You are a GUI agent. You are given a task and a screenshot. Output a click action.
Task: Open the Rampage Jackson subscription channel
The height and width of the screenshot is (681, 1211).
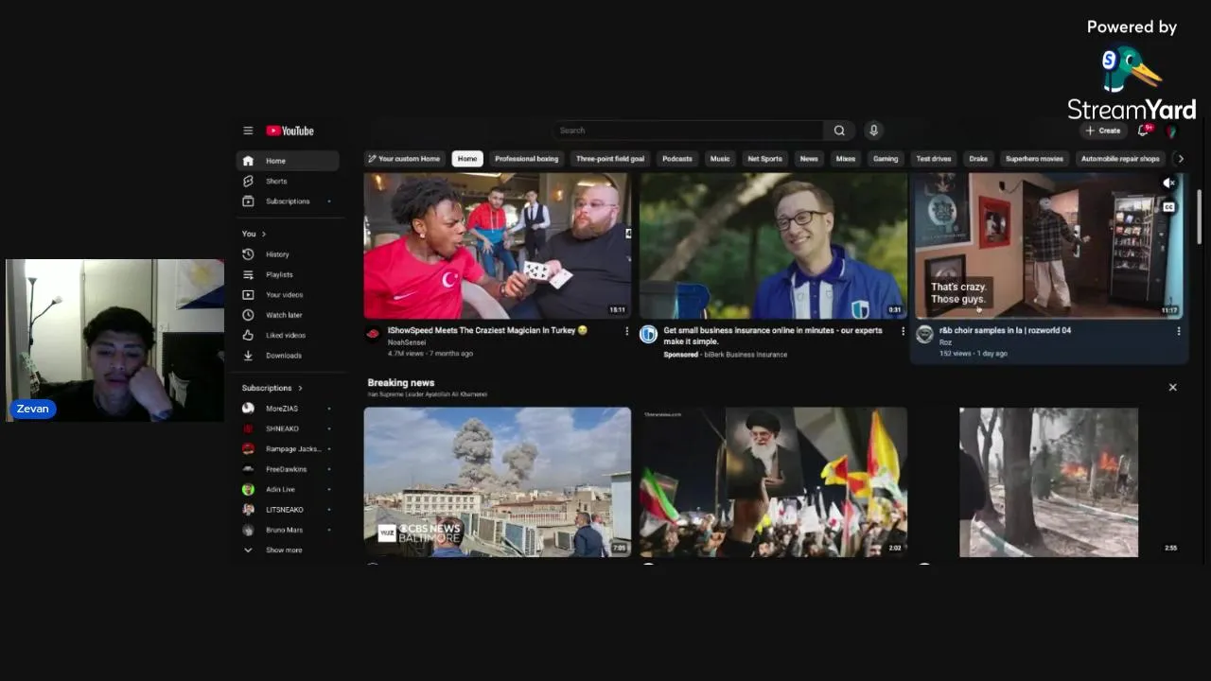287,448
